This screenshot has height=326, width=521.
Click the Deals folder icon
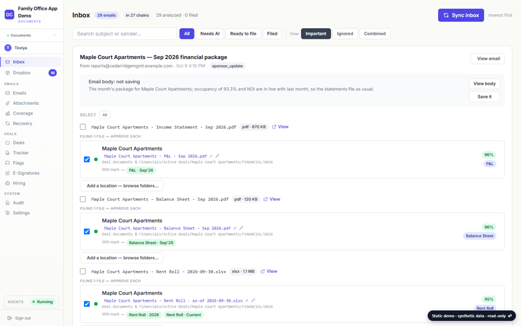tap(8, 142)
